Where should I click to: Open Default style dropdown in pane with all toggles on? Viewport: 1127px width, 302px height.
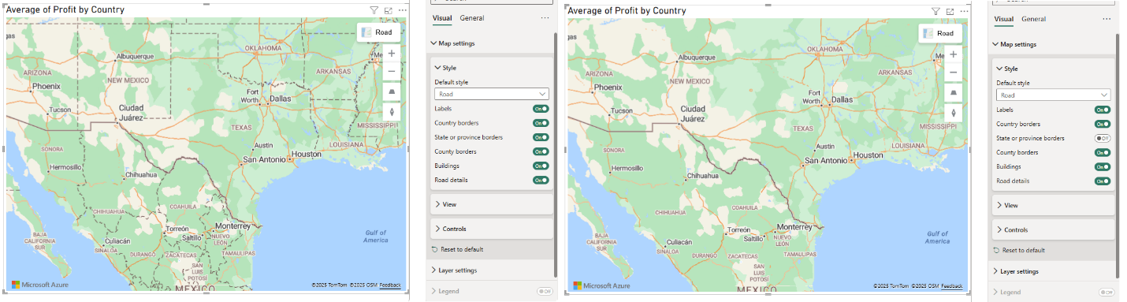tap(492, 93)
